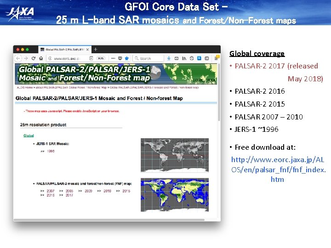Image resolution: width=331 pixels, height=248 pixels.
Task: Open the 2016 FNF map link
Action: (51, 195)
